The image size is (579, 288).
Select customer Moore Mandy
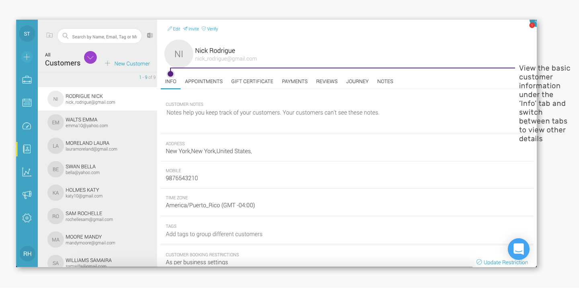pos(97,240)
